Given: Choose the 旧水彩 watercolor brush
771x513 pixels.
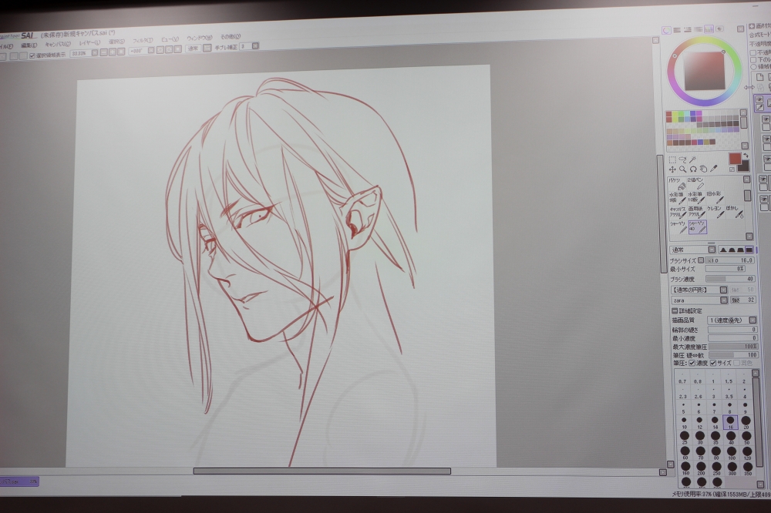Looking at the screenshot, I should pyautogui.click(x=715, y=198).
